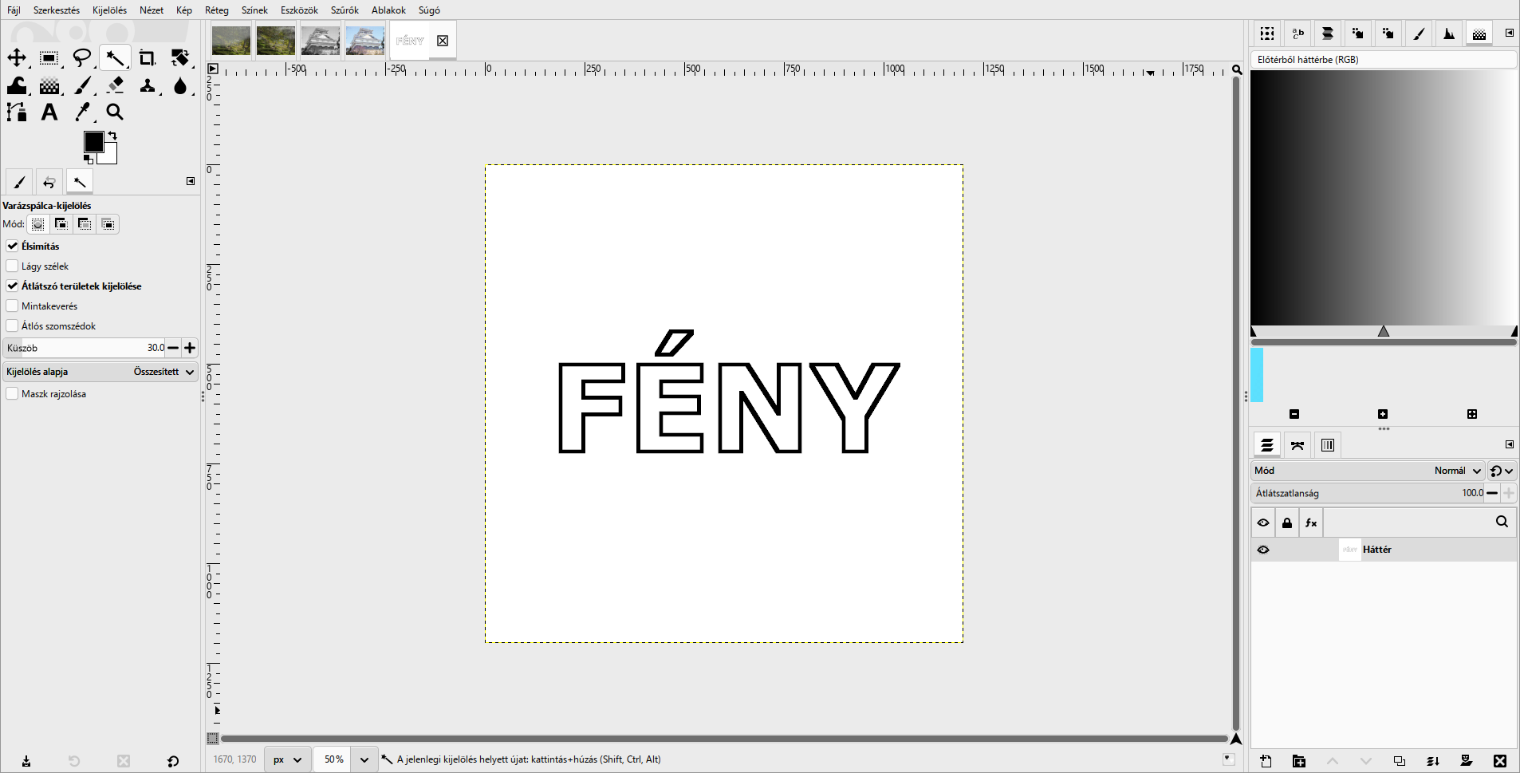Select the Smudge drop tool
Image resolution: width=1520 pixels, height=773 pixels.
coord(180,85)
